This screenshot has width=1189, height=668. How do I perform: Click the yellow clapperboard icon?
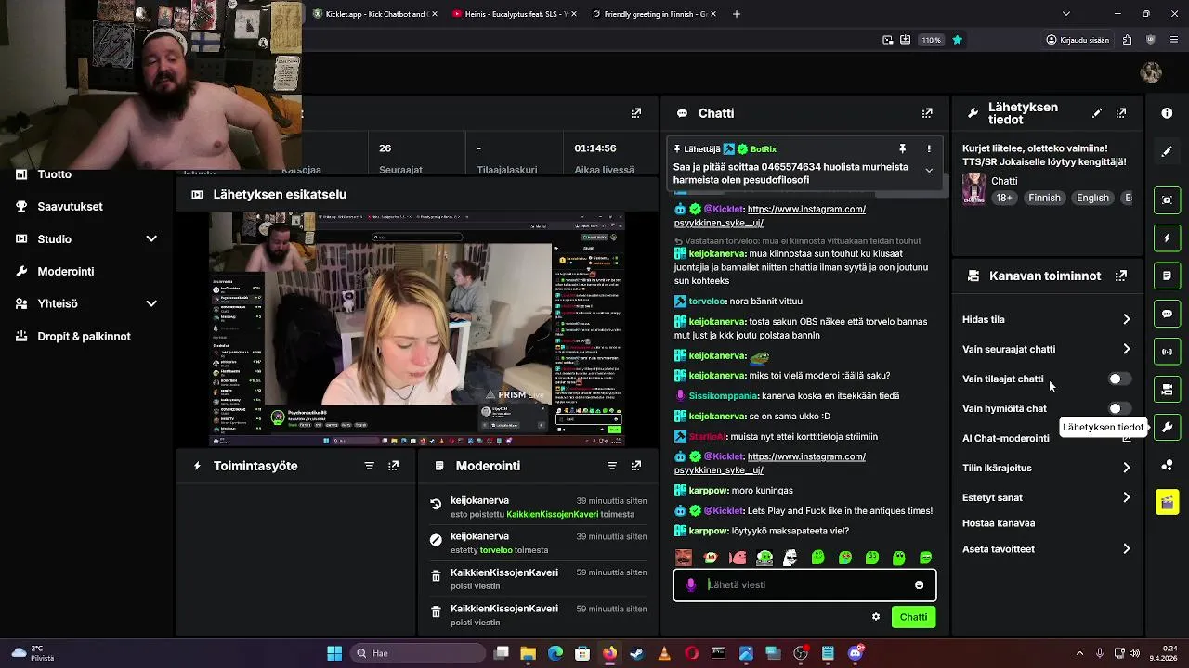coord(1167,503)
